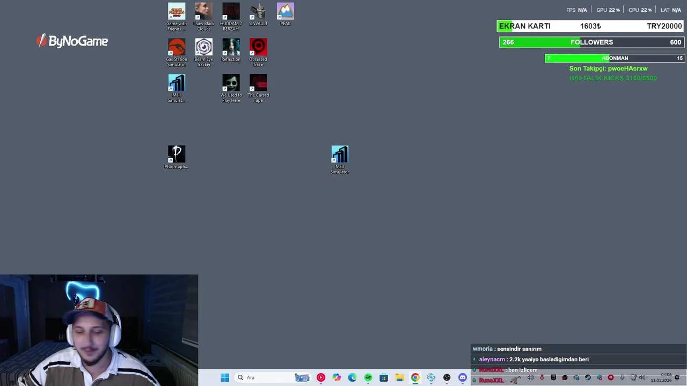Viewport: 687px width, 386px height.
Task: Open File Explorer from the taskbar
Action: click(399, 377)
